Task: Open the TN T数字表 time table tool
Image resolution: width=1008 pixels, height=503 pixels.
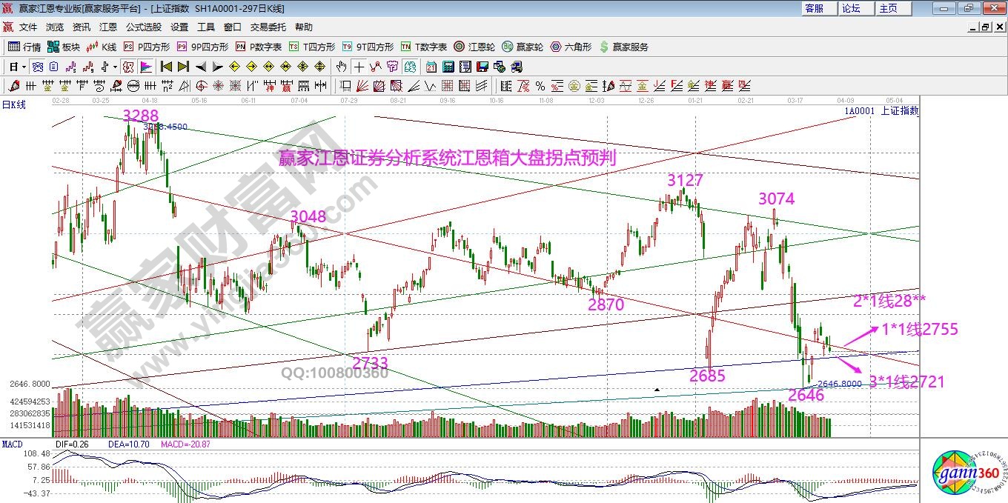Action: point(406,46)
